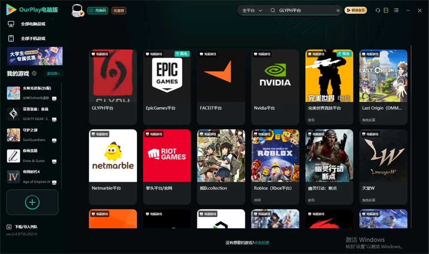This screenshot has width=429, height=254.
Task: Open the user avatar profile
Action: [x=77, y=11]
